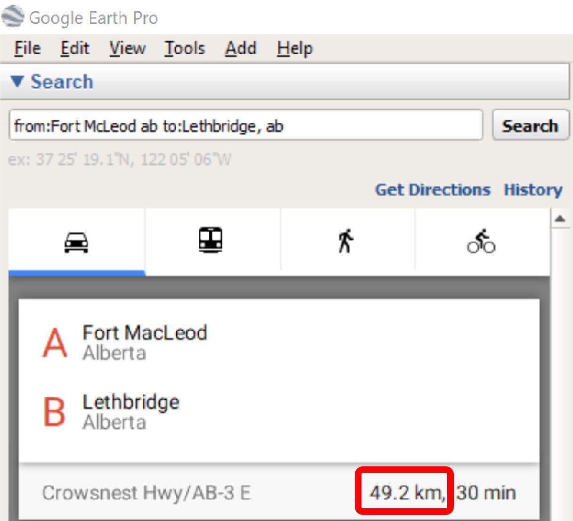This screenshot has width=573, height=521.
Task: Click into the search query text field
Action: pos(245,126)
